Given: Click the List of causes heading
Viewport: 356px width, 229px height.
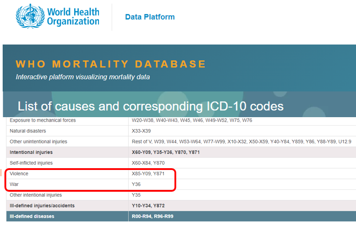Looking at the screenshot, I should pyautogui.click(x=150, y=107).
